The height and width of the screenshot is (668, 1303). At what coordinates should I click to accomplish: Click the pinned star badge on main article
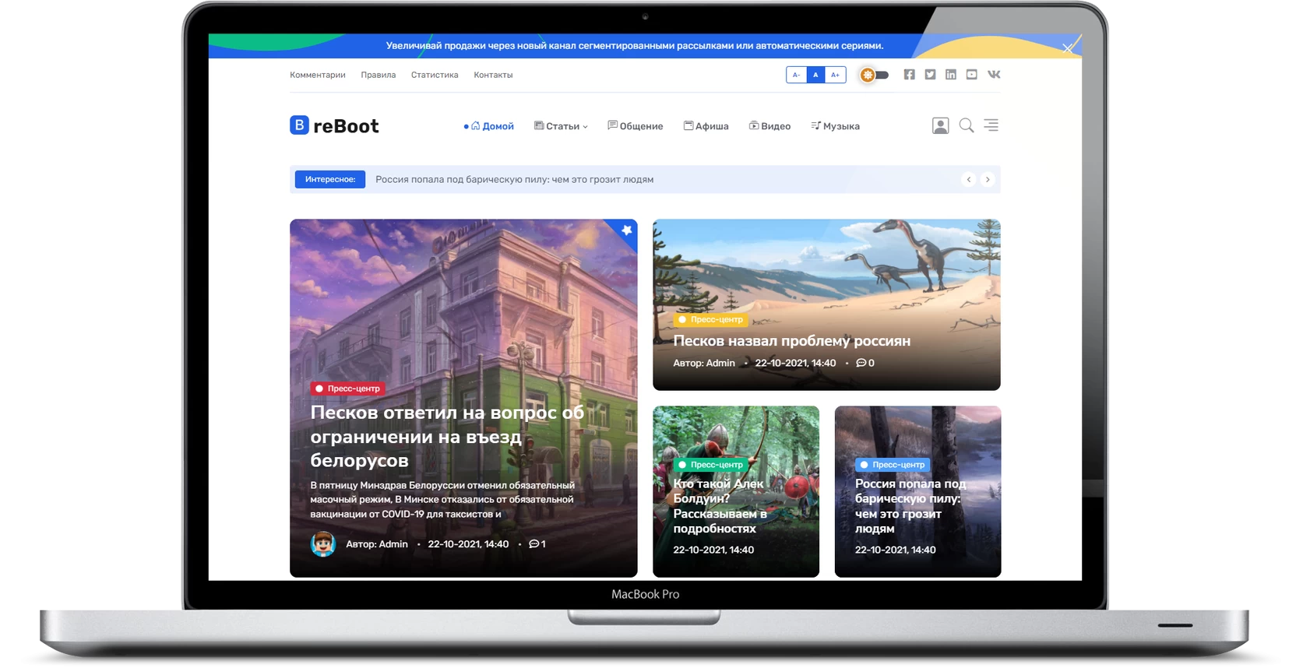point(626,230)
